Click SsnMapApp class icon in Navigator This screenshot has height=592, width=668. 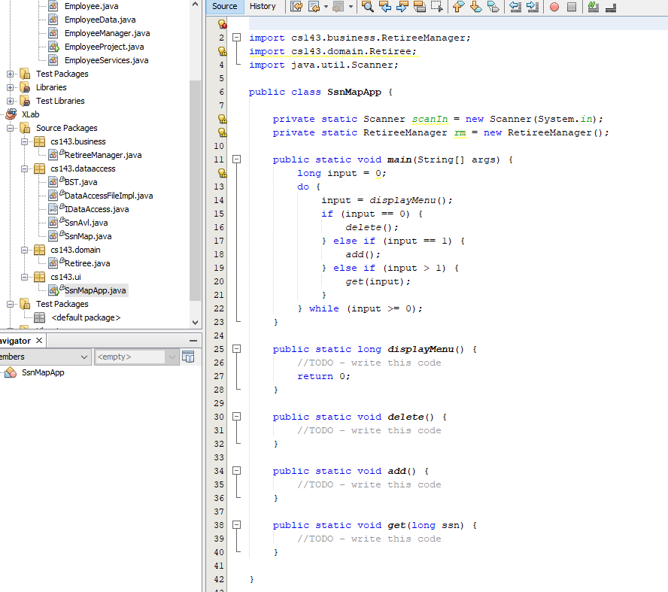(x=11, y=372)
